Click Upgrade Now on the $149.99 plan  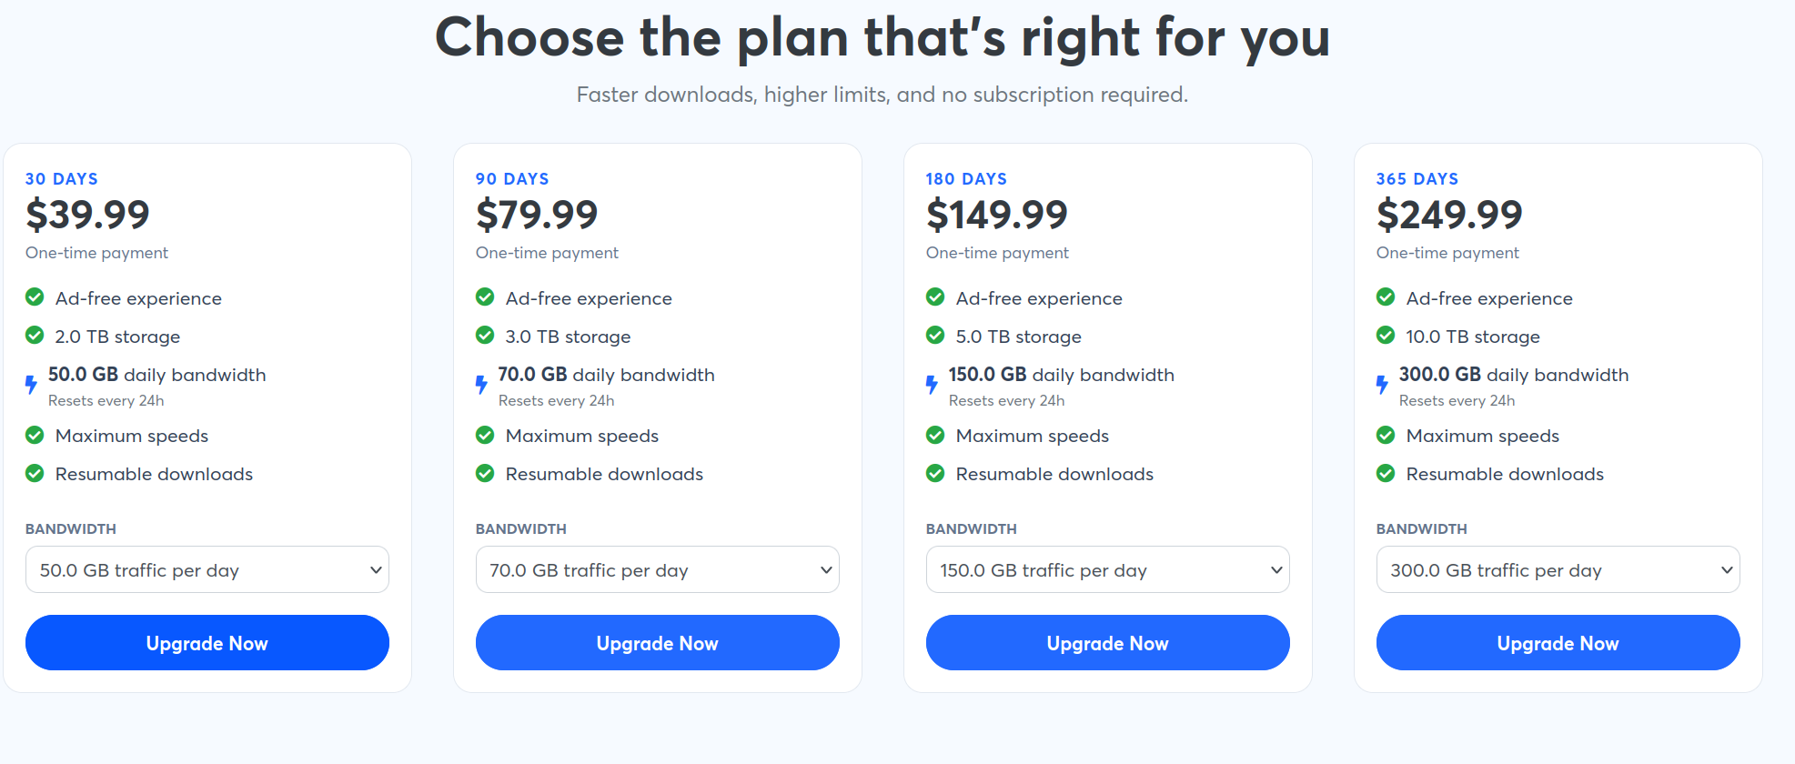(x=1107, y=643)
